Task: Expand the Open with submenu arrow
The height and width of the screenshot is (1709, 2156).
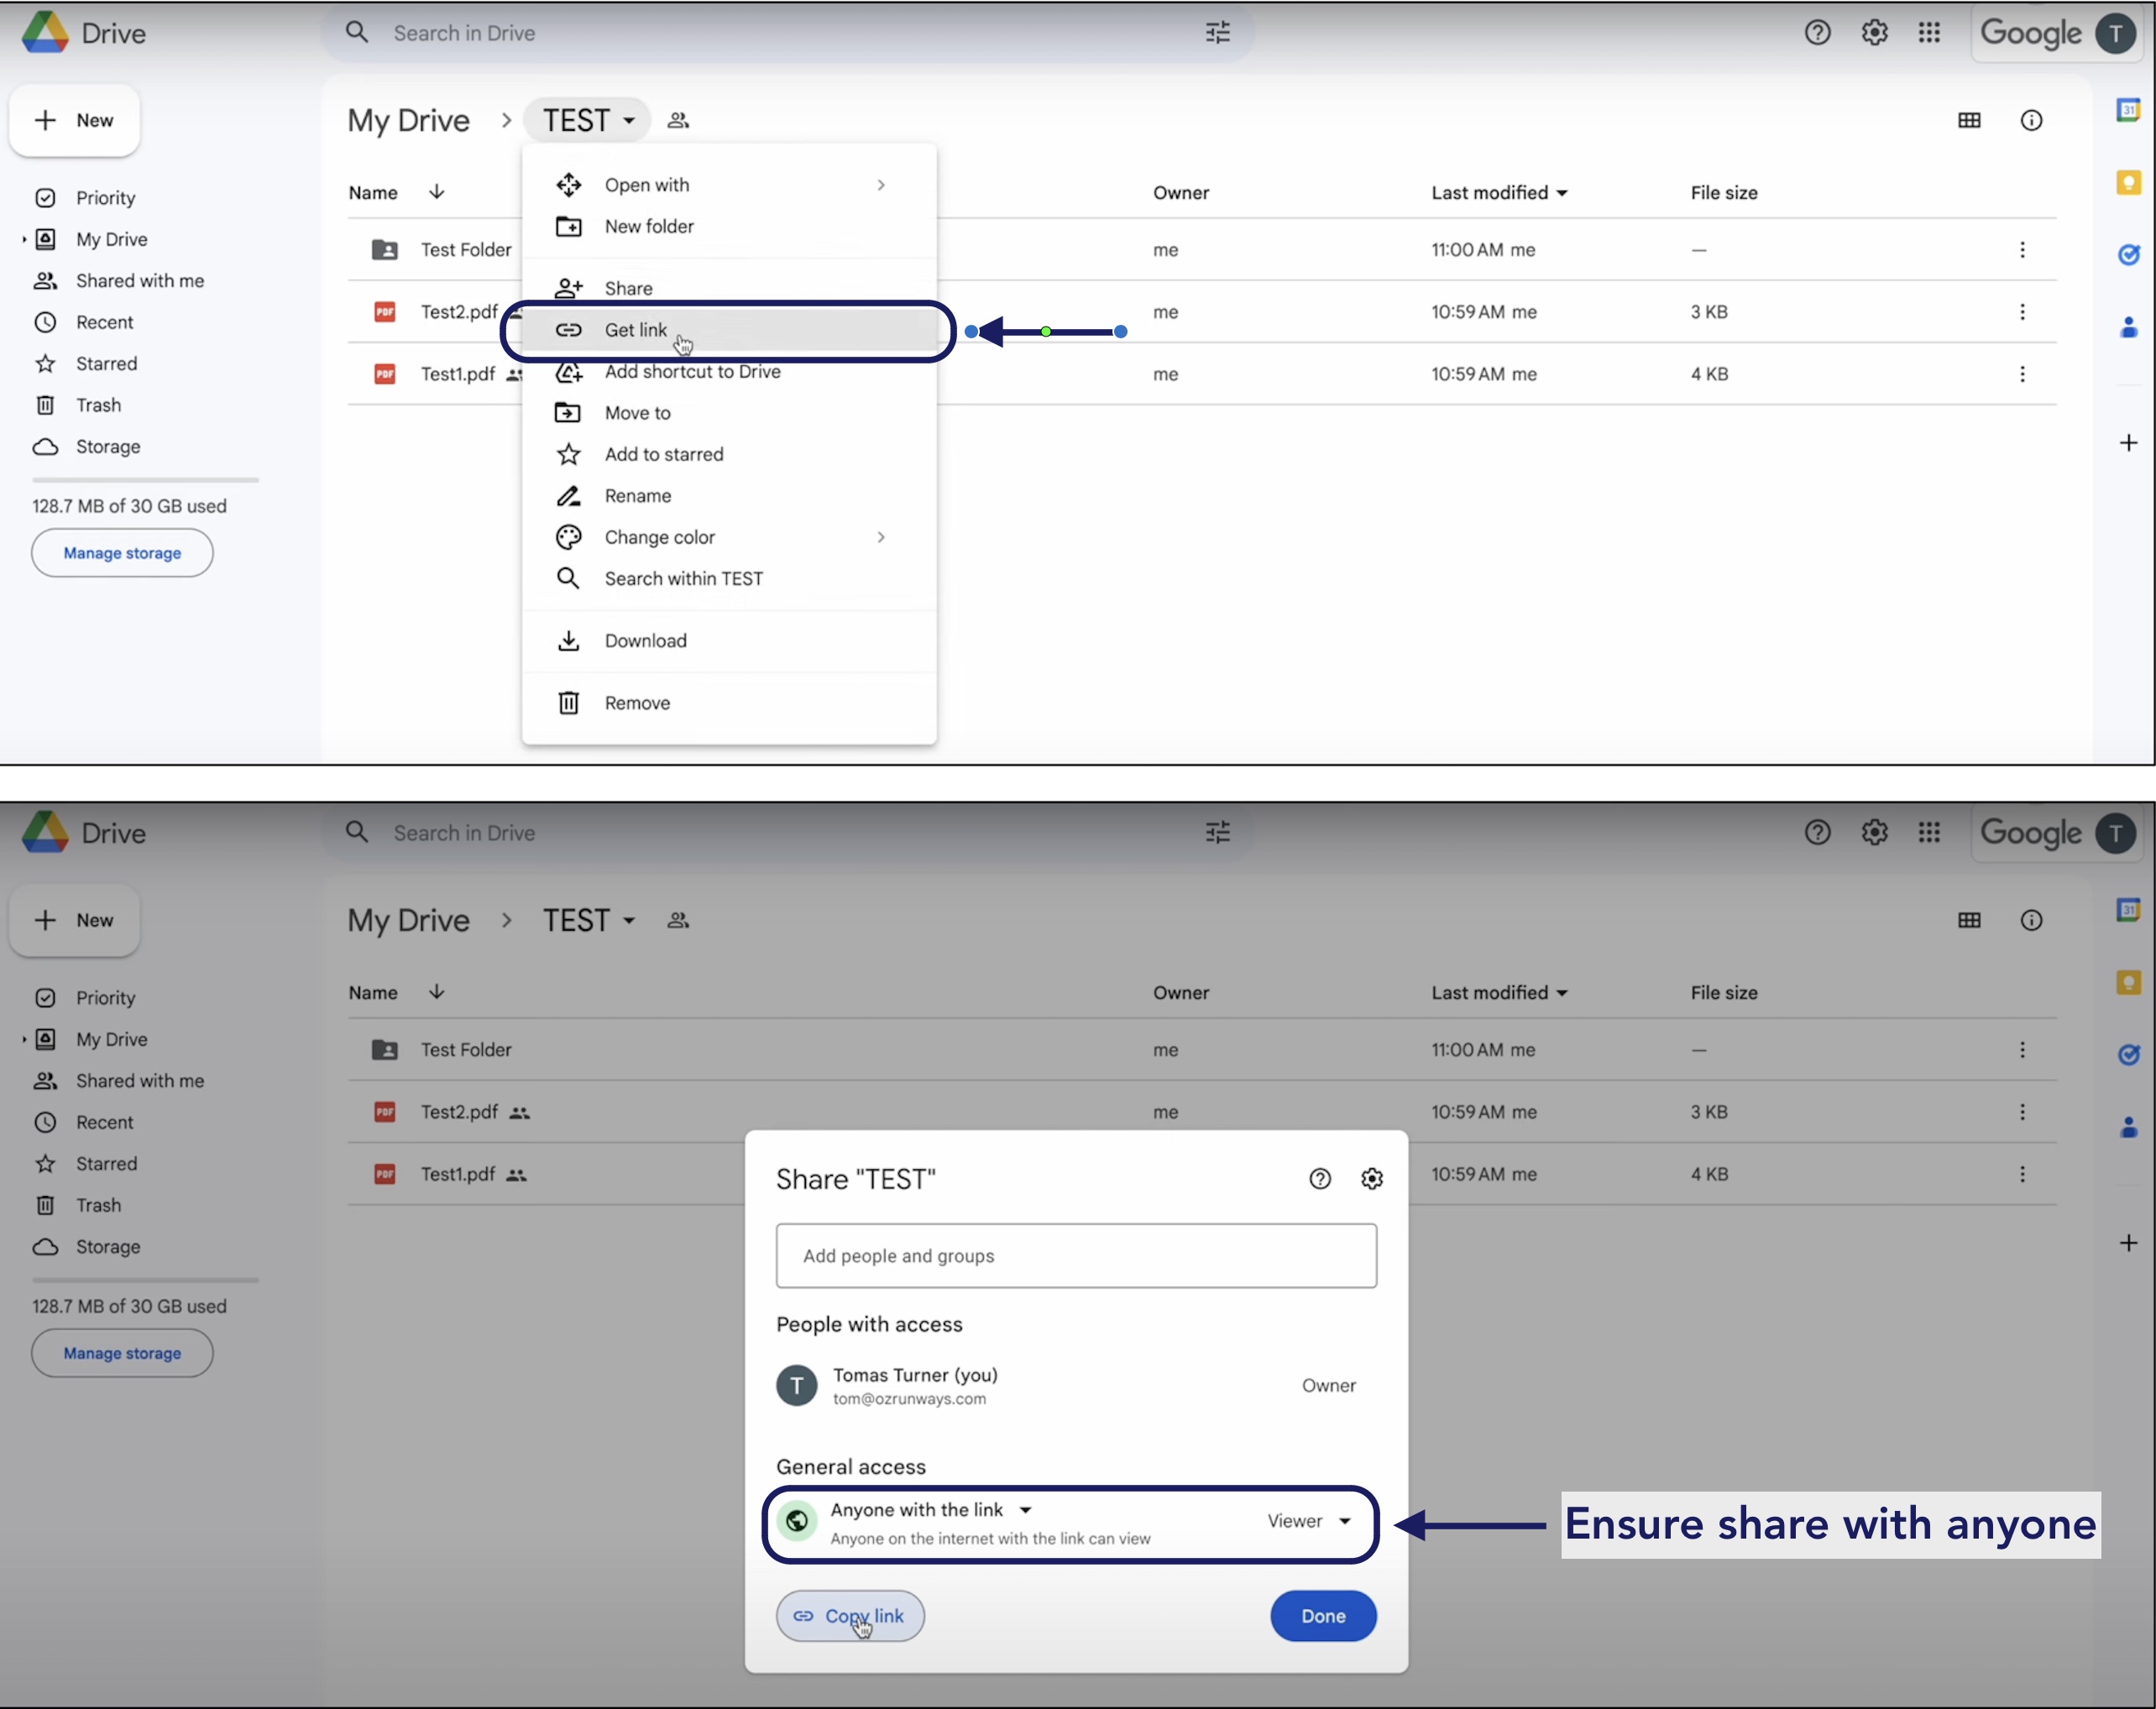Action: pos(881,185)
